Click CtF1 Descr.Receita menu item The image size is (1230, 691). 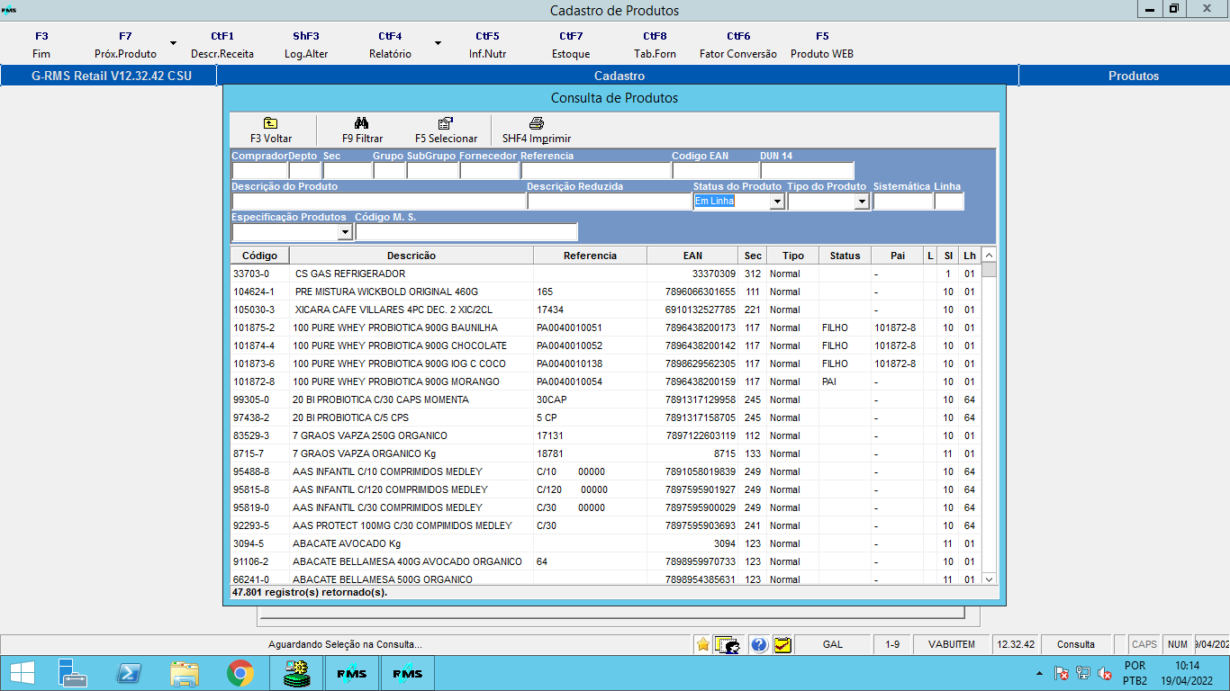pyautogui.click(x=222, y=45)
